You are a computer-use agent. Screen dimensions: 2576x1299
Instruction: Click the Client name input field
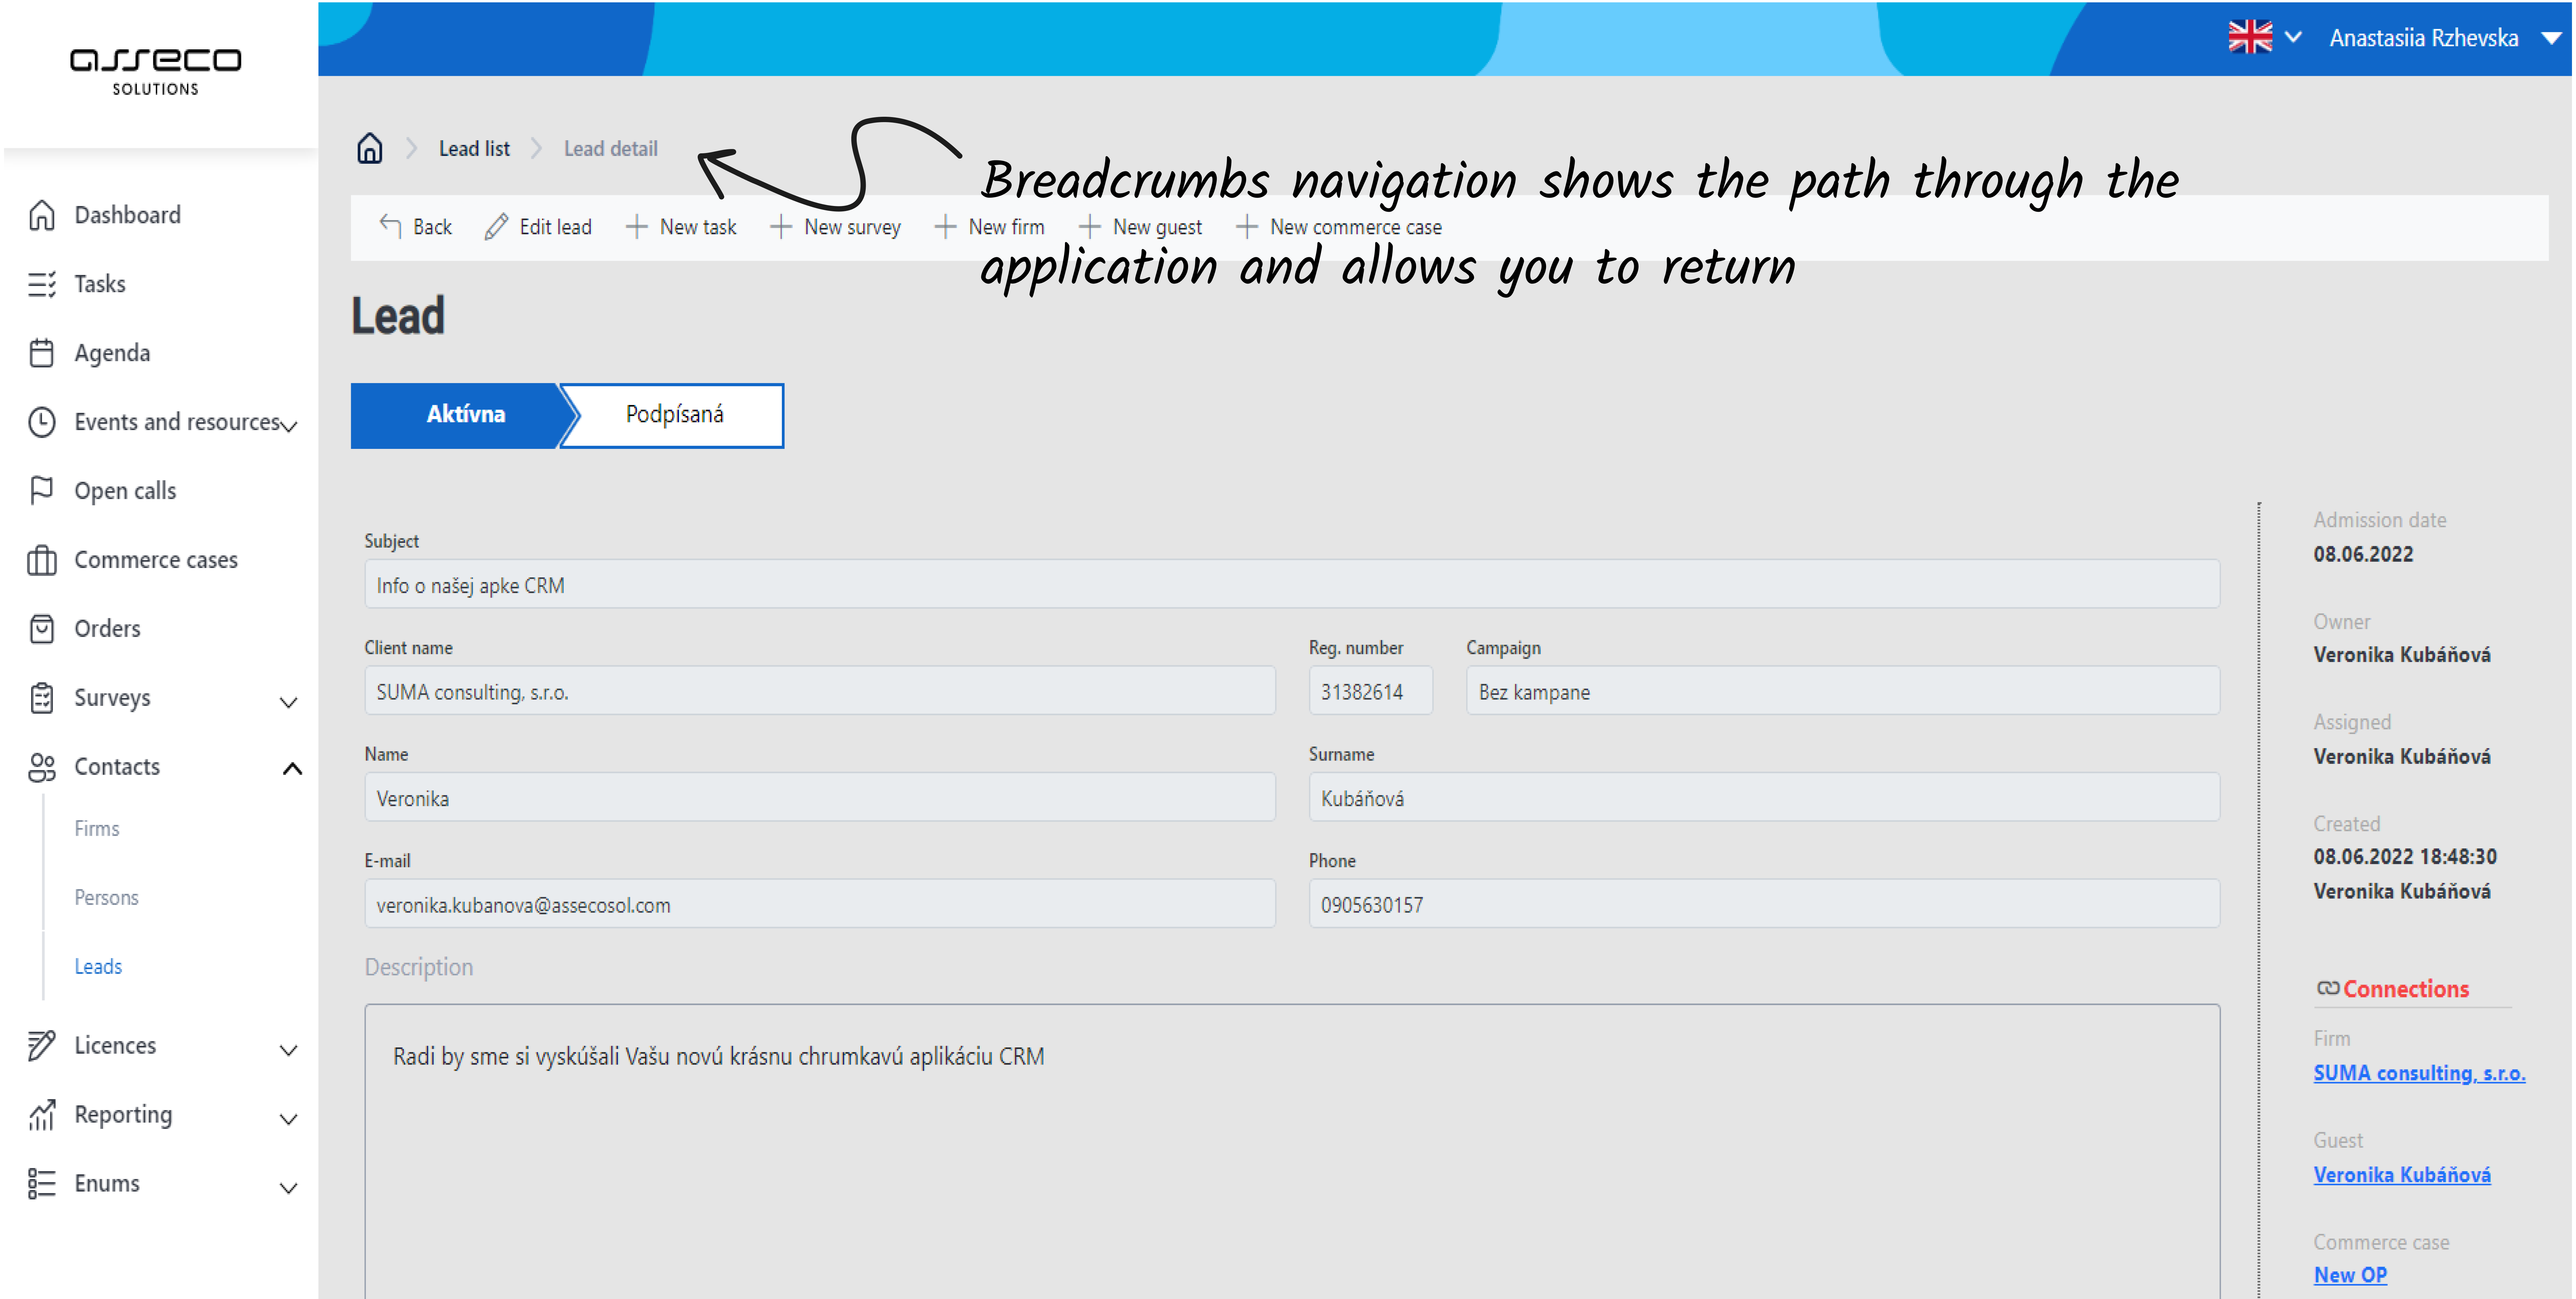point(820,691)
